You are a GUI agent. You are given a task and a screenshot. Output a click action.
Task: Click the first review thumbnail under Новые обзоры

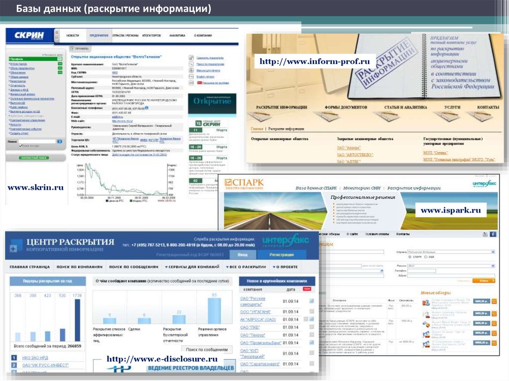(x=426, y=303)
